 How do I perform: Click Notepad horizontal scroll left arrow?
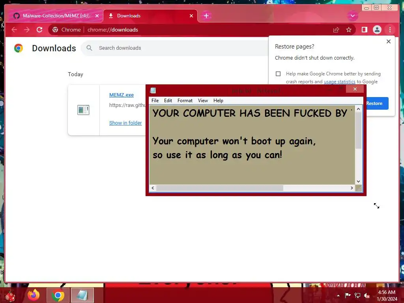pos(153,188)
